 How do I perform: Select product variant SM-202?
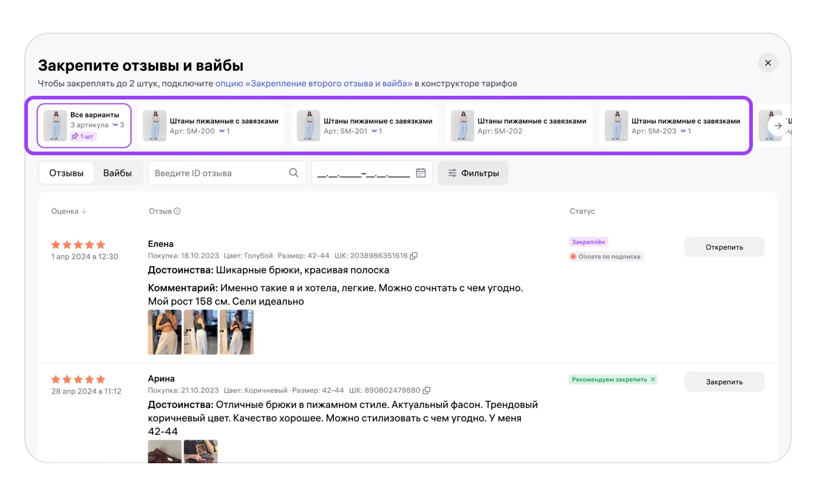pos(518,126)
